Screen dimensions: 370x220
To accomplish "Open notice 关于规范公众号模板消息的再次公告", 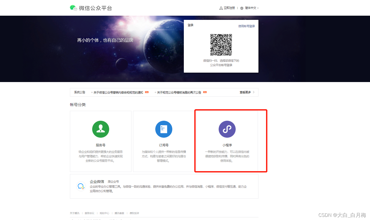I will point(179,92).
